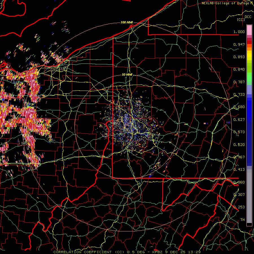Image resolution: width=254 pixels, height=254 pixels.
Task: Click the [CC] product label
Action: click(x=241, y=19)
